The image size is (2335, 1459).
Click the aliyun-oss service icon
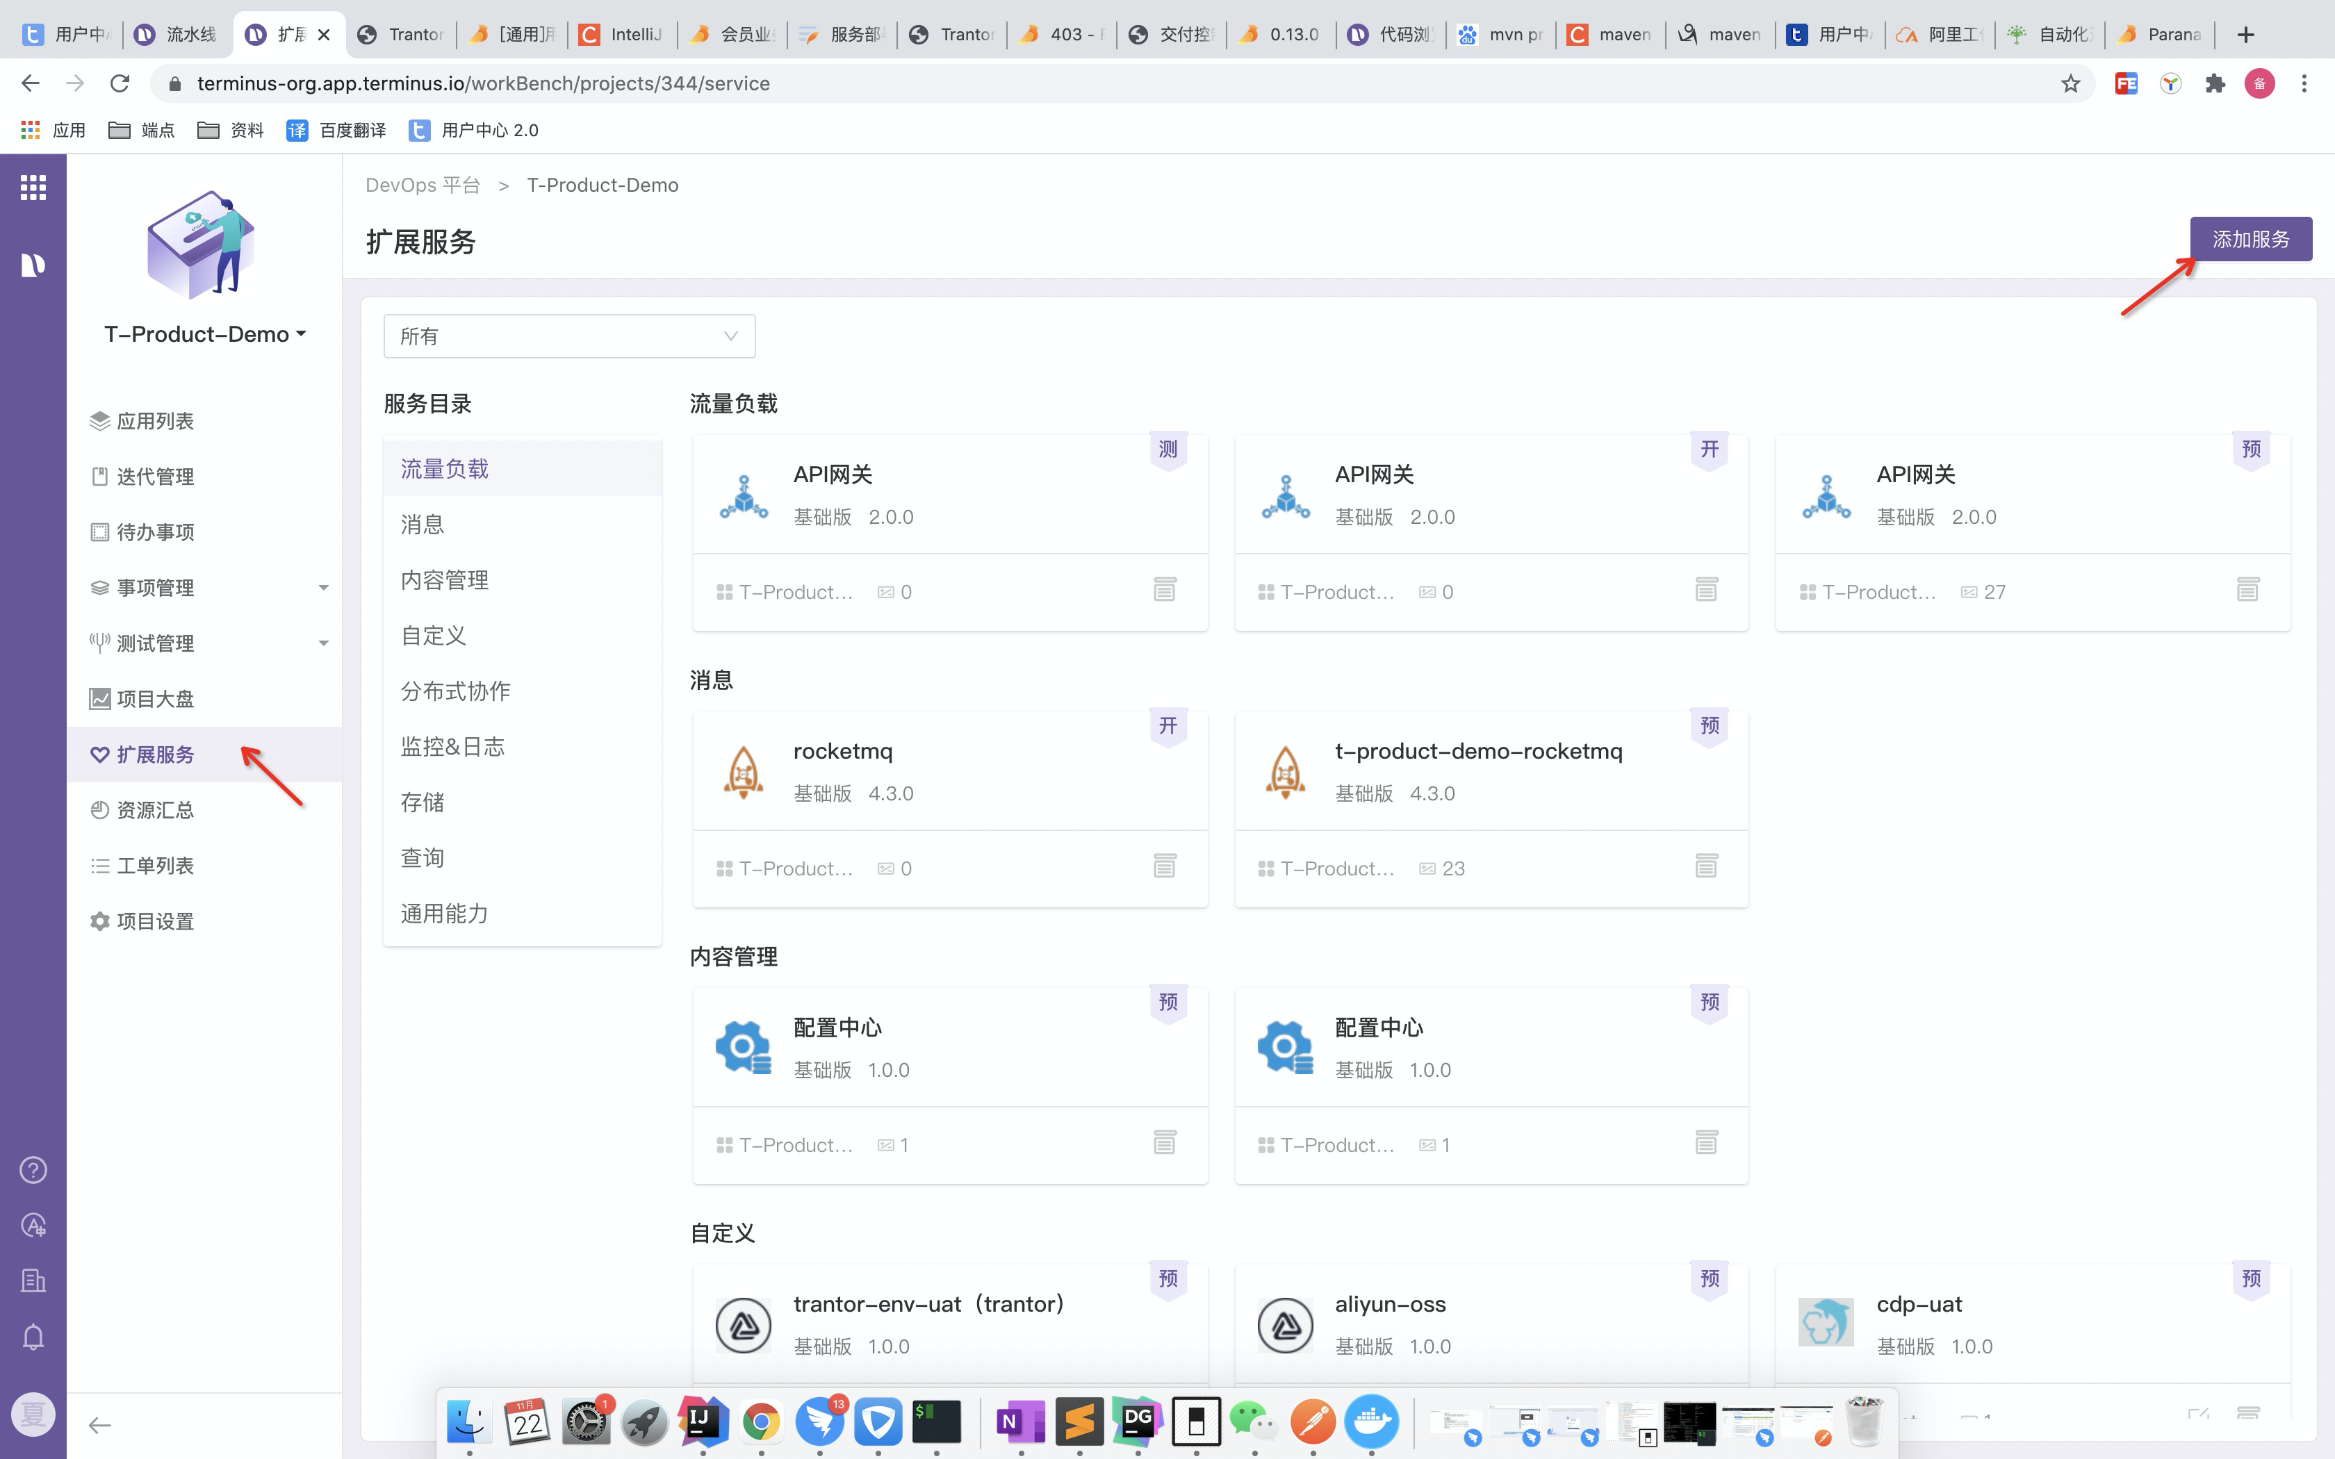pyautogui.click(x=1285, y=1325)
